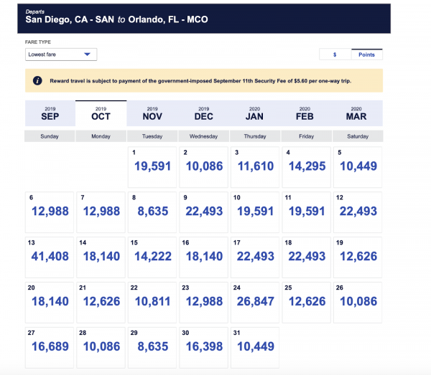The width and height of the screenshot is (431, 375).
Task: Pick October 8 fare of 8,635 points
Action: point(152,212)
